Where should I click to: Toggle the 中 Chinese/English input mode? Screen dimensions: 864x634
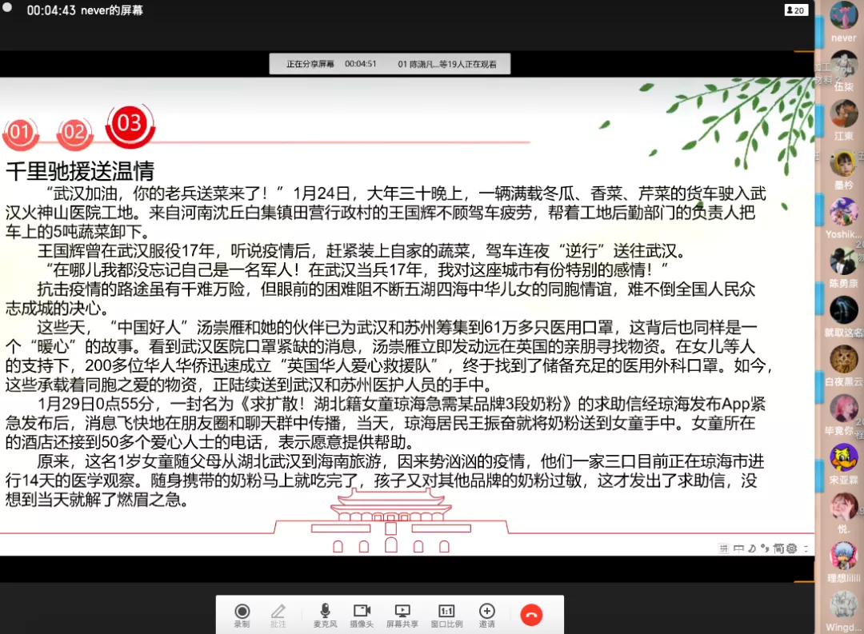(x=738, y=548)
